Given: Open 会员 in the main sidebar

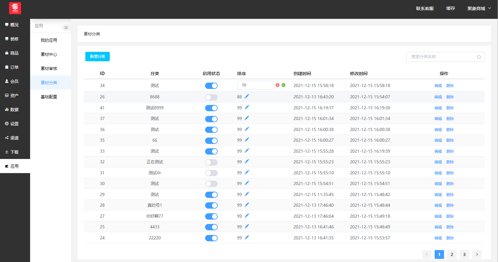Looking at the screenshot, I should [x=15, y=81].
